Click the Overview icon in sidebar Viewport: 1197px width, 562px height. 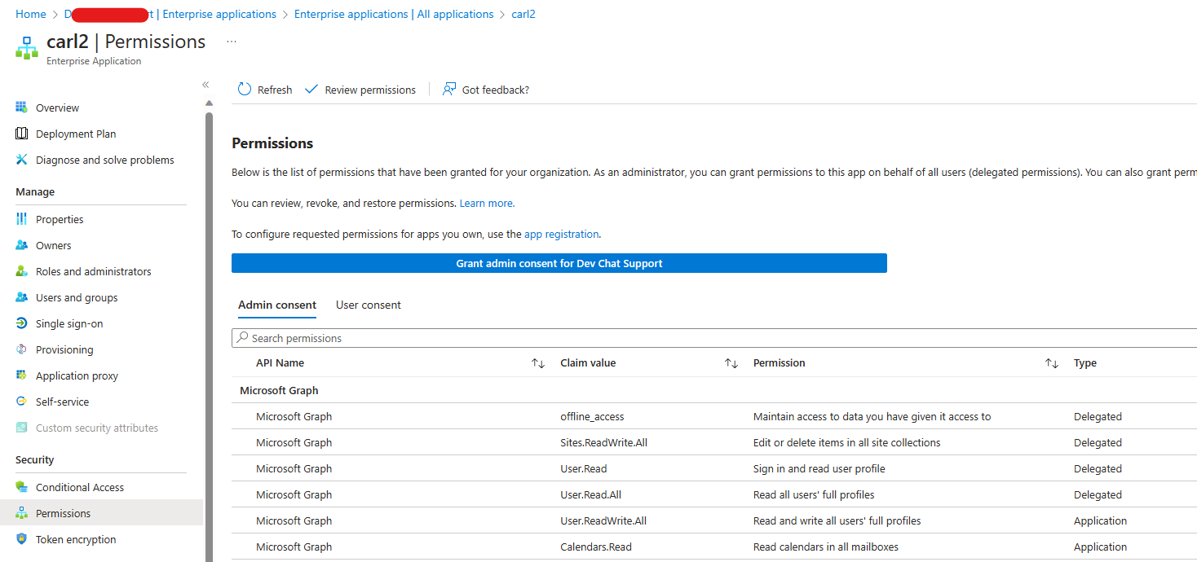[21, 108]
